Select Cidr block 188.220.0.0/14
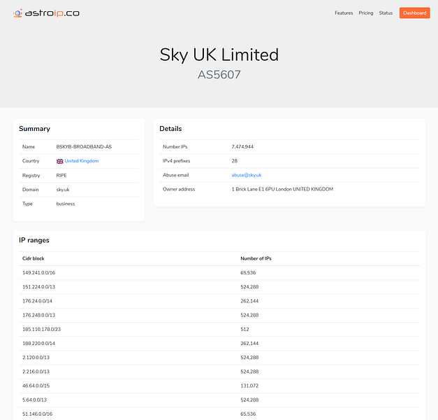The image size is (438, 420). (x=38, y=343)
